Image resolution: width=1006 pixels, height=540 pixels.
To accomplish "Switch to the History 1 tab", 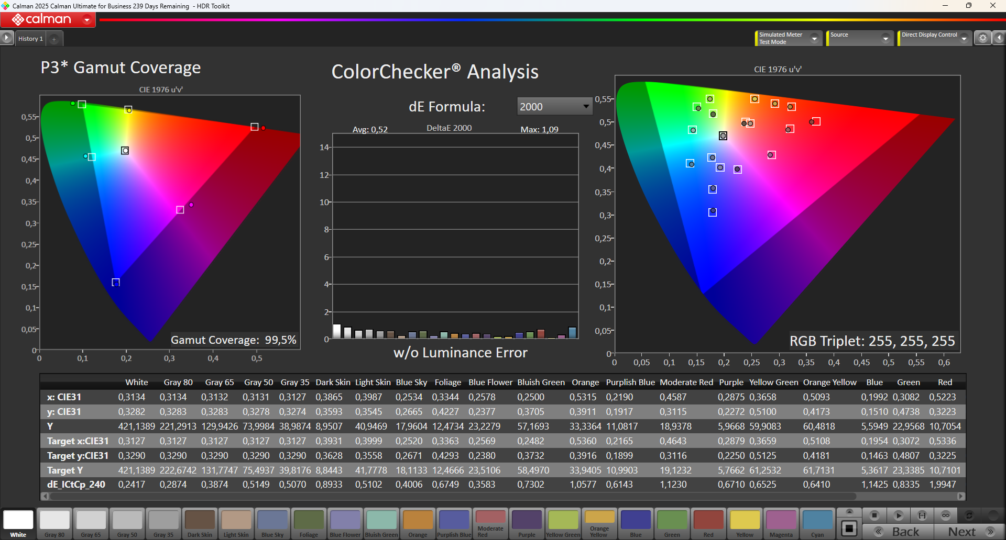I will click(30, 39).
